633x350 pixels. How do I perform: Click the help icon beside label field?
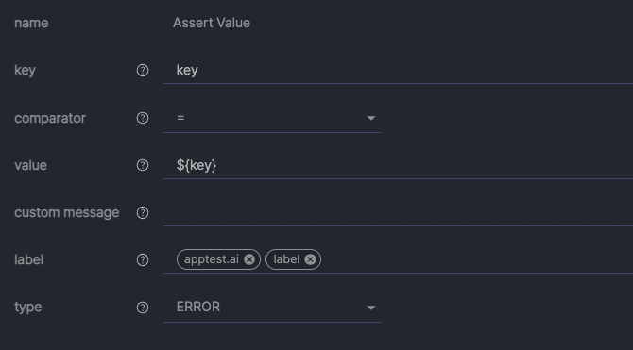(x=143, y=260)
